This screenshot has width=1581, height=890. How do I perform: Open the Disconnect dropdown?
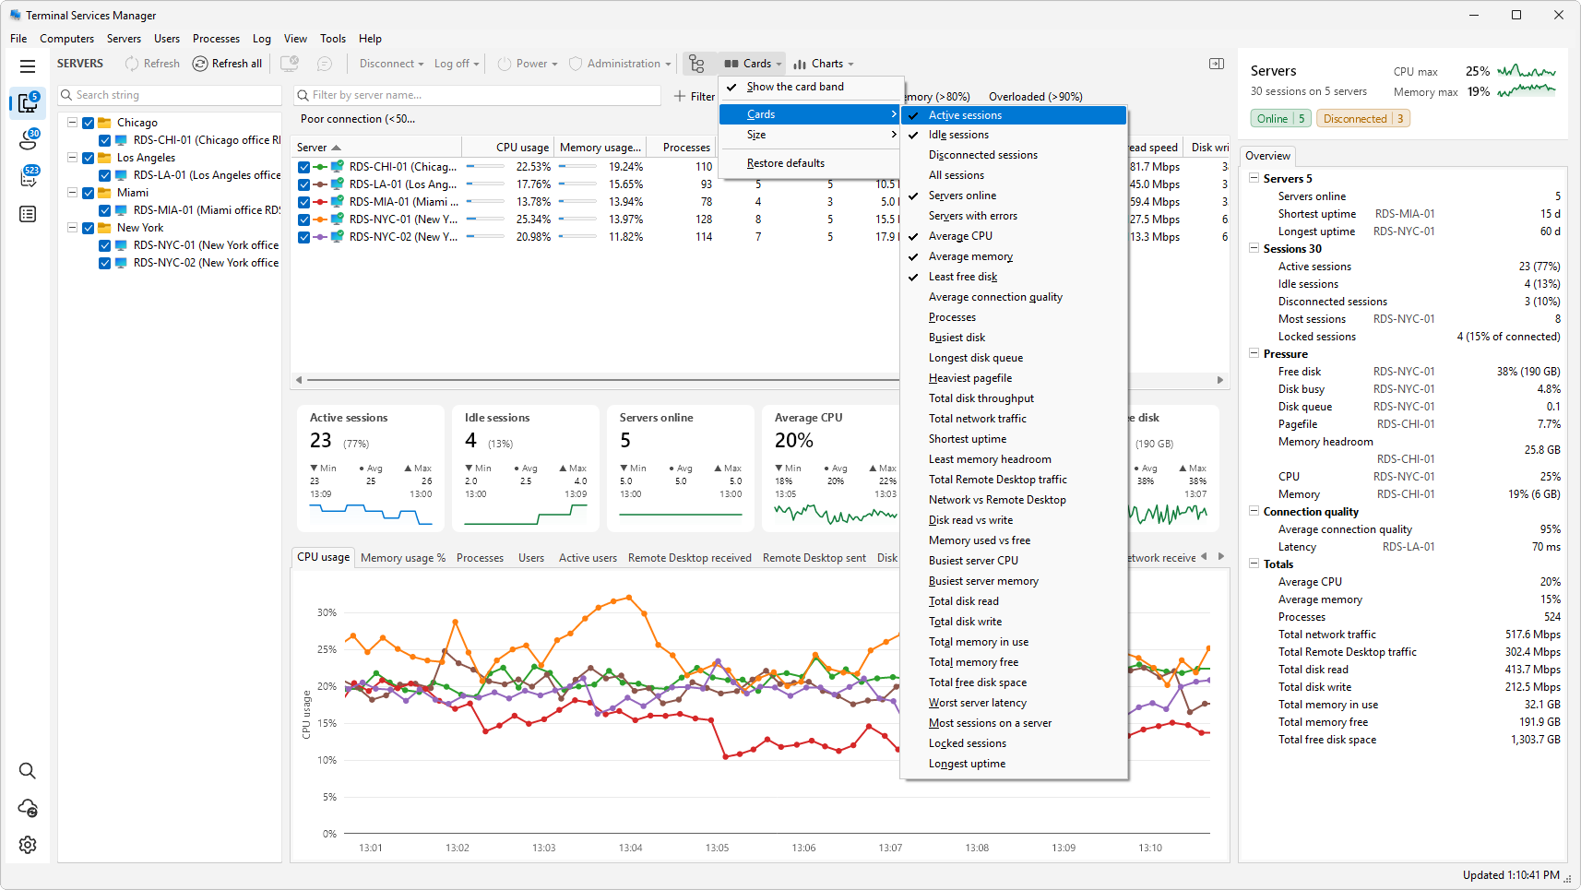[391, 64]
